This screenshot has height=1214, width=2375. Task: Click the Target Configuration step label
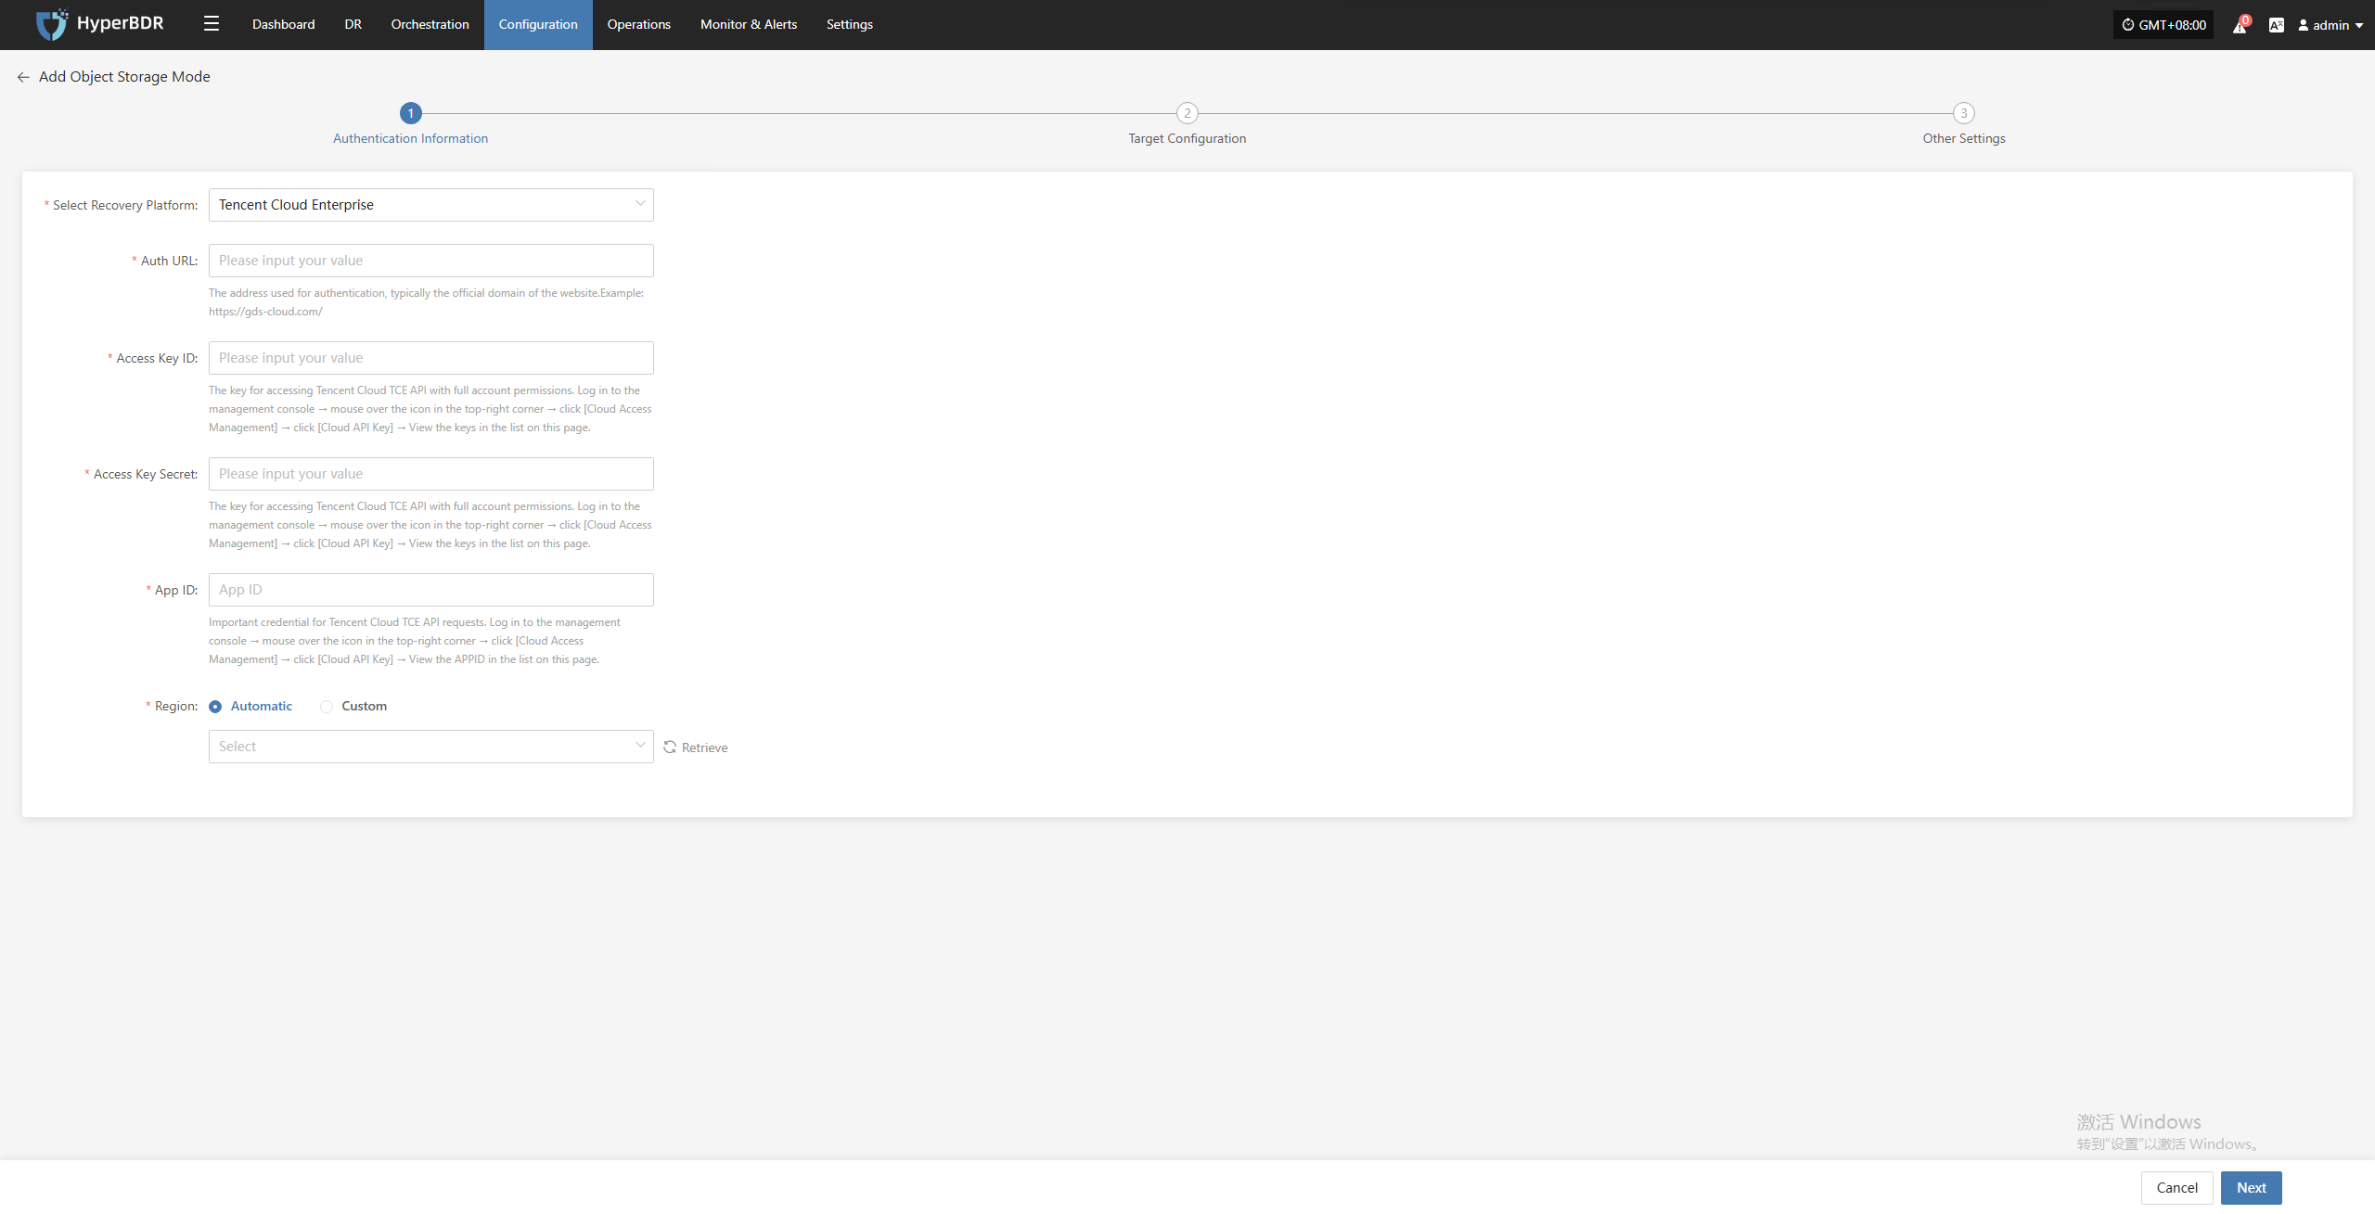tap(1187, 138)
